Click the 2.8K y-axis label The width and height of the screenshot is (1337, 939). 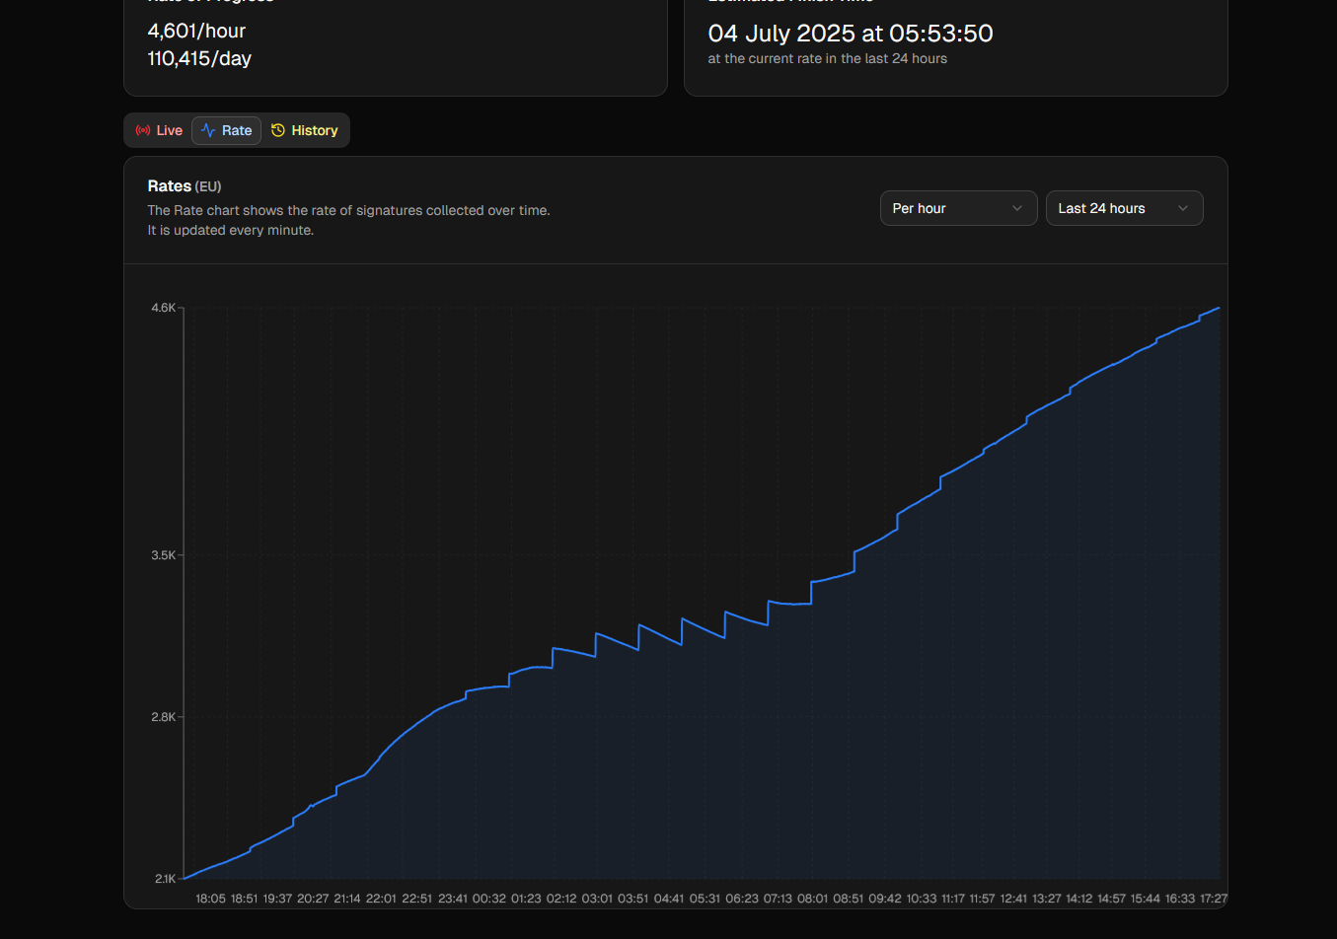(163, 717)
